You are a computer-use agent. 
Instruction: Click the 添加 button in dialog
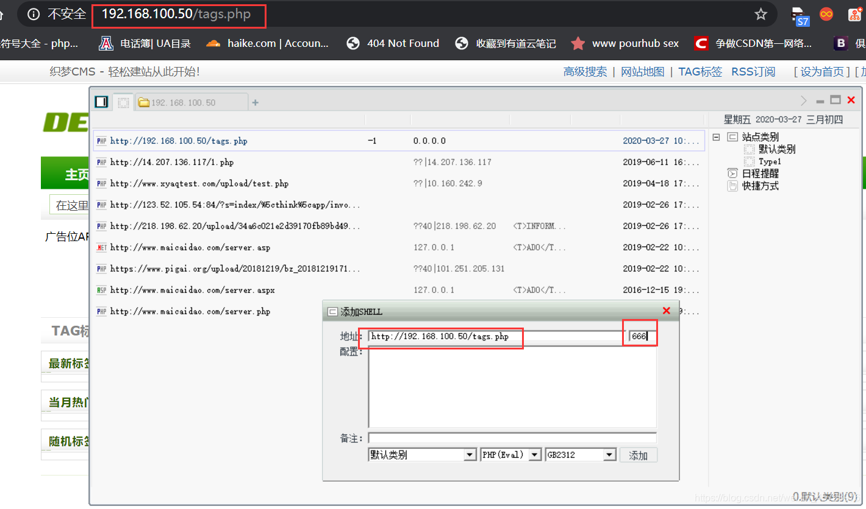[x=639, y=455]
